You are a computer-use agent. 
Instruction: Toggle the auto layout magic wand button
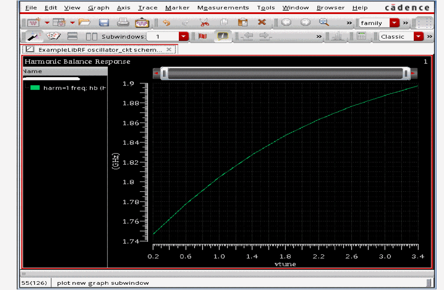point(33,36)
